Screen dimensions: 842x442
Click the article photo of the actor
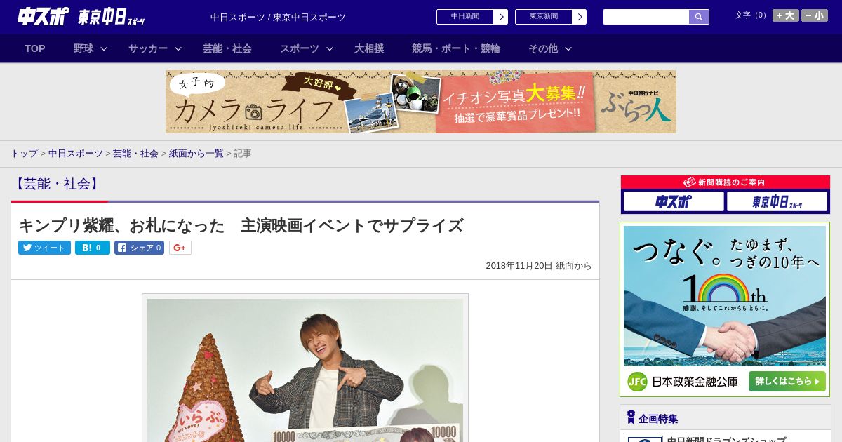305,370
